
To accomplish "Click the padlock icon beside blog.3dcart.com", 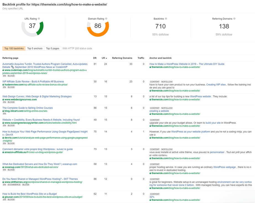I will [3, 111].
